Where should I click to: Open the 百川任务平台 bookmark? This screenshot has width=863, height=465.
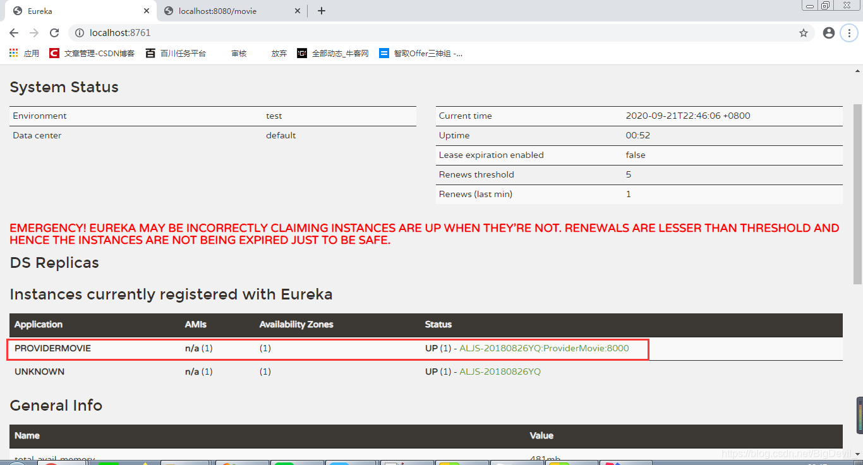[x=176, y=54]
